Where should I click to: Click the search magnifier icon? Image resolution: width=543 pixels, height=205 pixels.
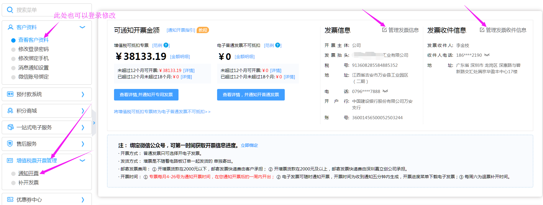pos(10,10)
